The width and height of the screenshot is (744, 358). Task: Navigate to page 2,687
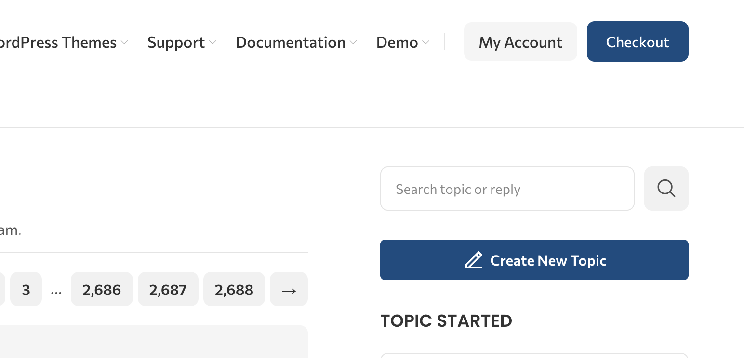click(168, 289)
